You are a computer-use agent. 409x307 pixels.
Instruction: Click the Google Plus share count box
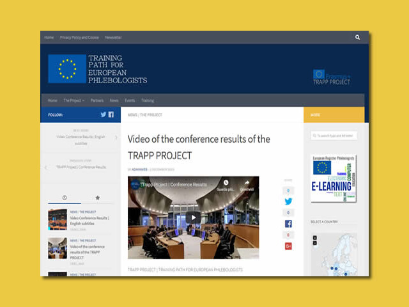click(288, 235)
